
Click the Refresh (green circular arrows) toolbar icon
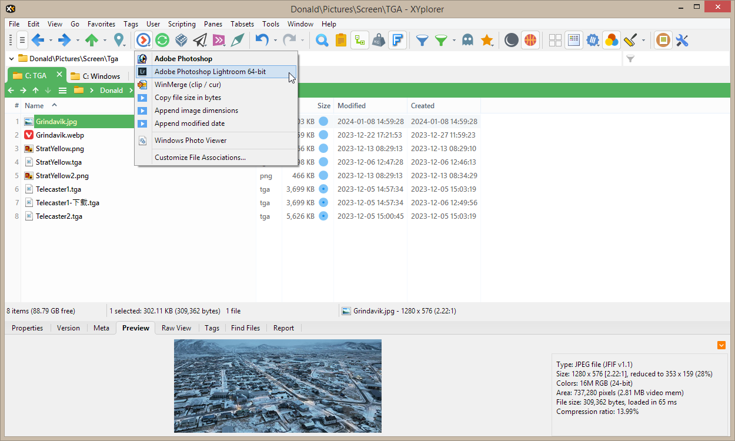(162, 40)
